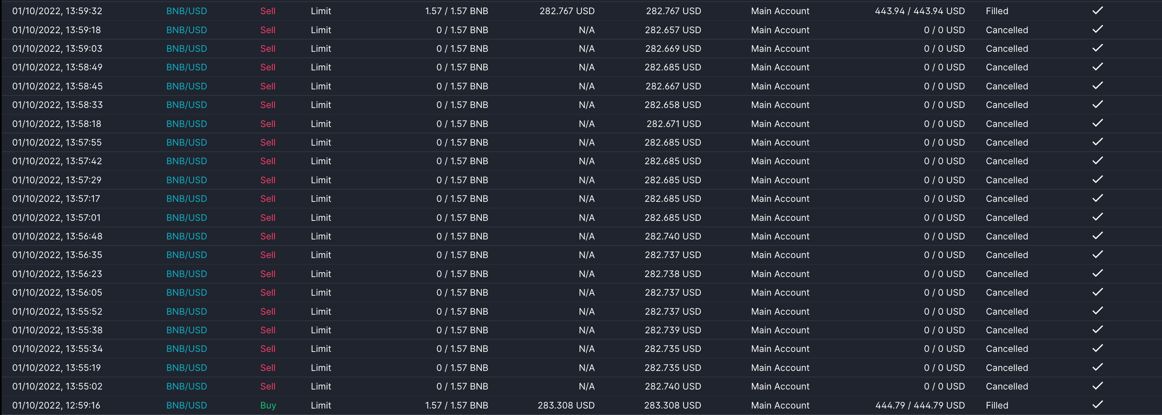Click the checkmark on the first Filled order
This screenshot has width=1162, height=415.
(1098, 11)
